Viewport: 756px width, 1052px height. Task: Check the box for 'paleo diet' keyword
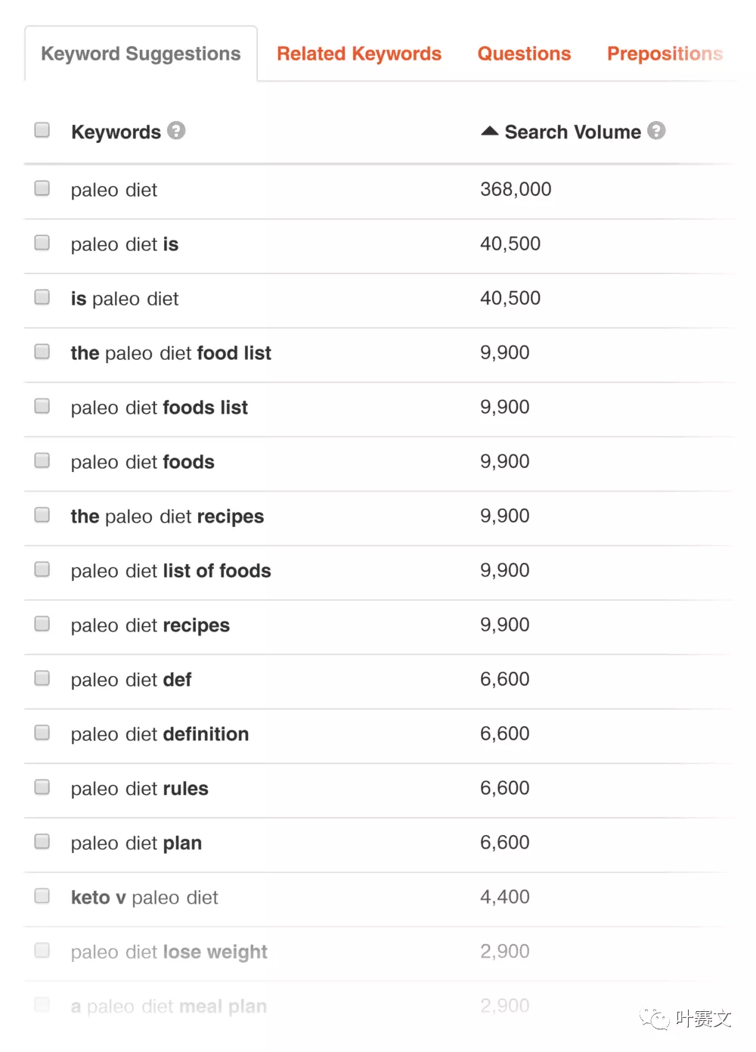(42, 188)
